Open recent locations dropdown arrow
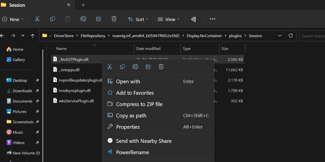Image resolution: width=325 pixels, height=162 pixels. coord(23,36)
